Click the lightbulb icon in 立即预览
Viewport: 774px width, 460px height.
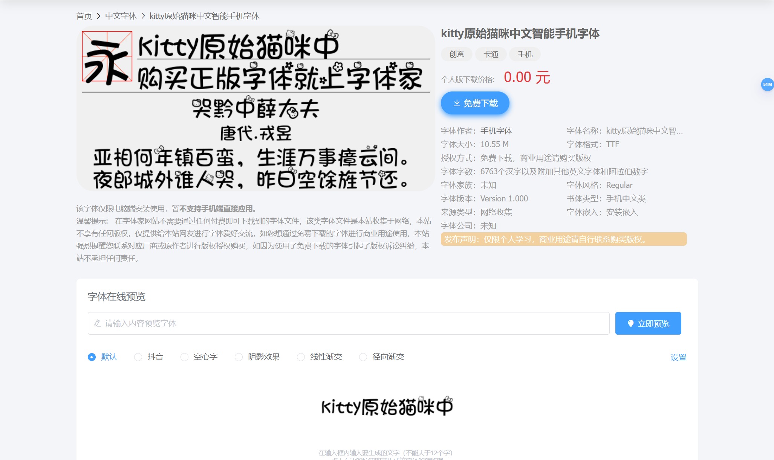coord(630,323)
